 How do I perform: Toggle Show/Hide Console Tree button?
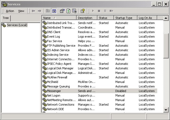pos(54,11)
